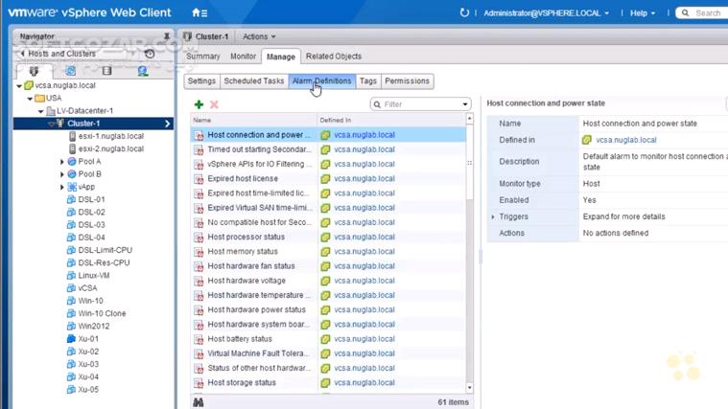The height and width of the screenshot is (409, 728).
Task: Click alarm icon for Host processor status
Action: coord(200,237)
